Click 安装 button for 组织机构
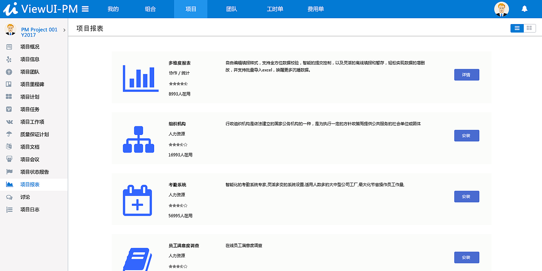Screen dimensions: 542x271 tap(467, 136)
